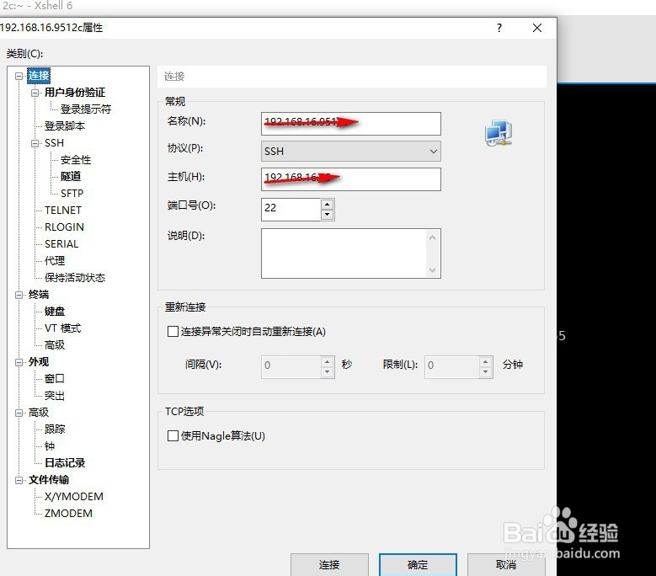Image resolution: width=656 pixels, height=576 pixels.
Task: Select 日志记录 in the tree
Action: coord(65,462)
